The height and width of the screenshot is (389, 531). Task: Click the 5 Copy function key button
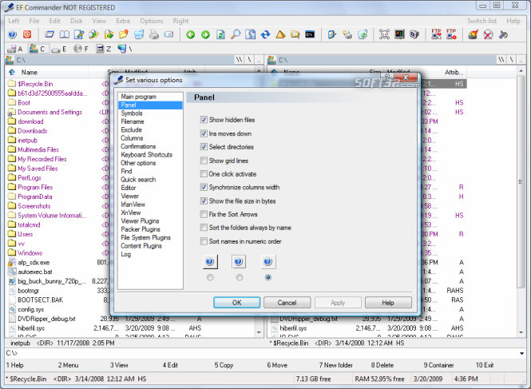(224, 365)
